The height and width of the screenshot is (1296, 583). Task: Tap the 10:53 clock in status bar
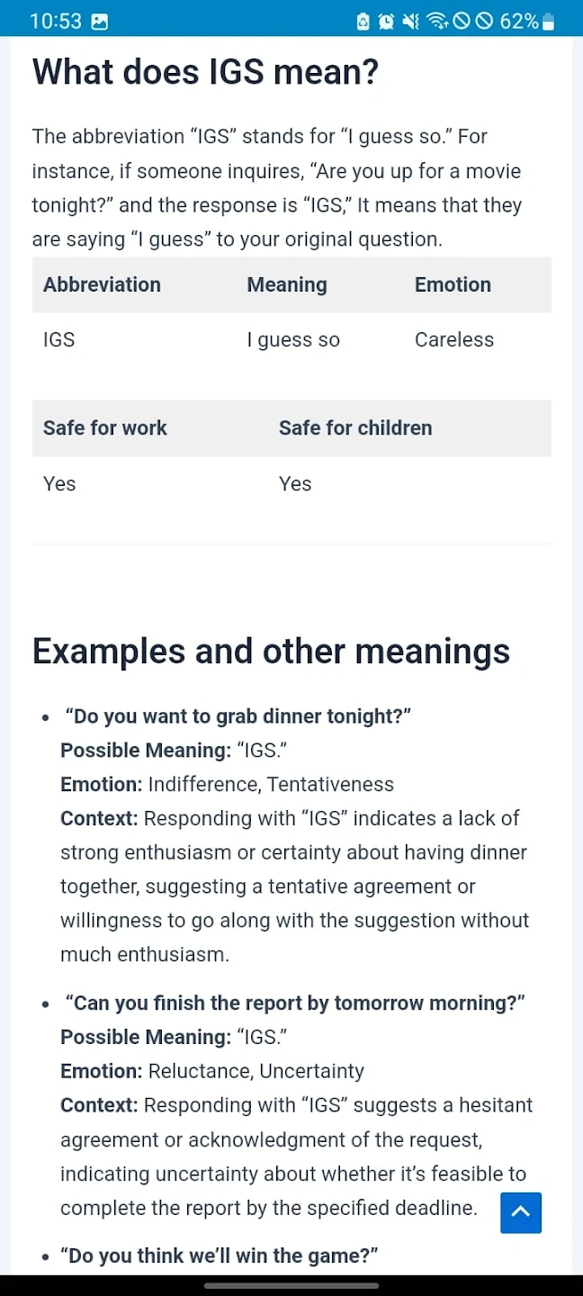click(x=56, y=22)
